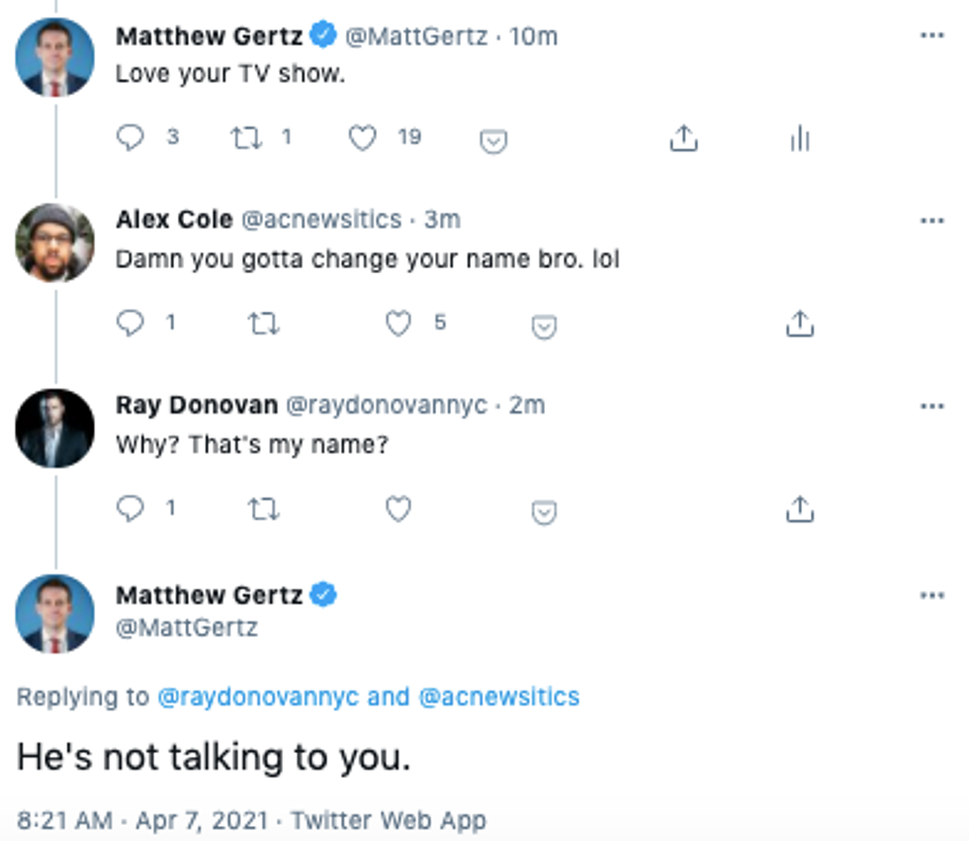Reply to Alex Cole's tweet

click(131, 324)
